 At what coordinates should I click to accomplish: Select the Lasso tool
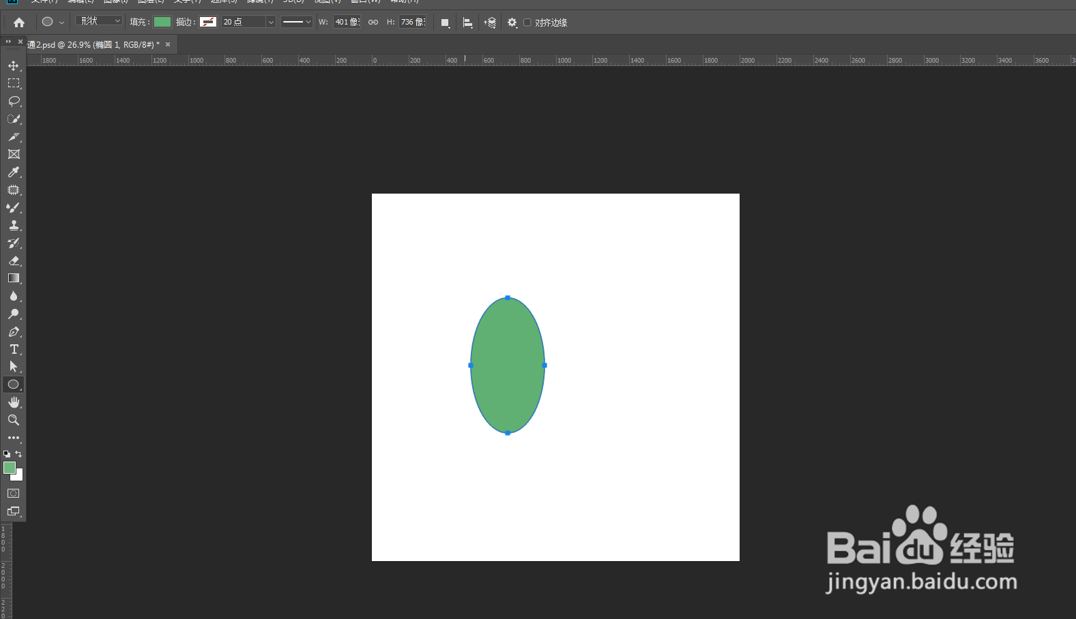point(14,101)
